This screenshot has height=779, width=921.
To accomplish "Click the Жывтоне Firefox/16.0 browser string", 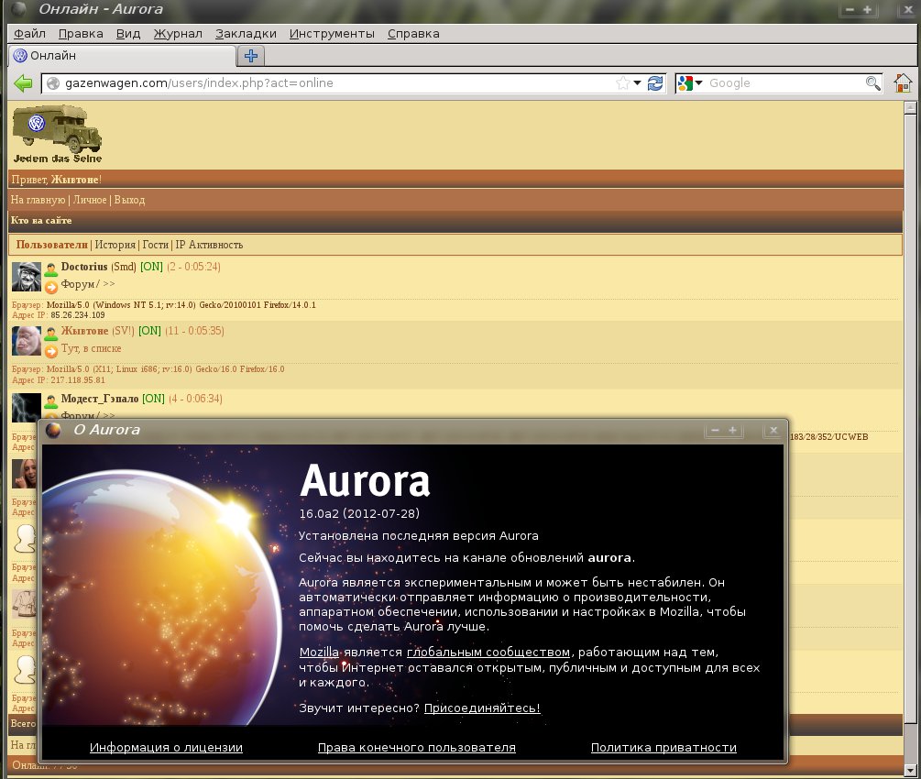I will click(165, 369).
